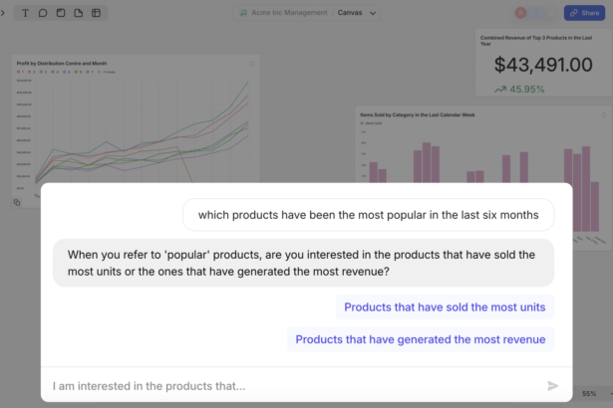Viewport: 613px width, 408px height.
Task: Click the copy icon below the profit chart
Action: [18, 202]
